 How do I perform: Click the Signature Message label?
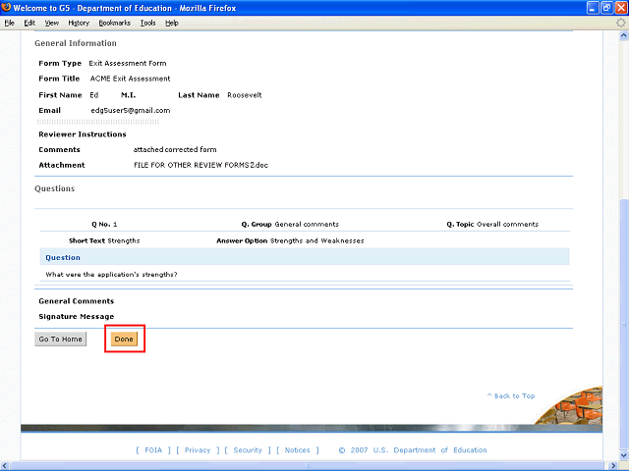pos(77,316)
